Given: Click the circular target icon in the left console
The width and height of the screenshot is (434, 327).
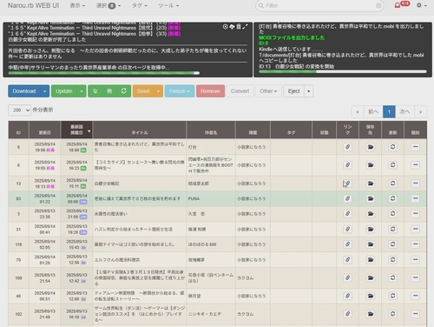Looking at the screenshot, I should (225, 27).
